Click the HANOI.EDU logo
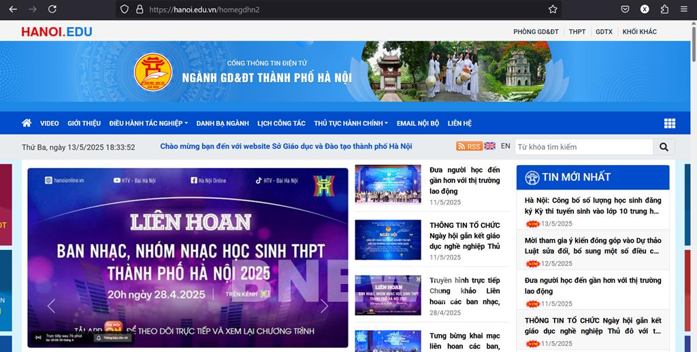 tap(57, 31)
